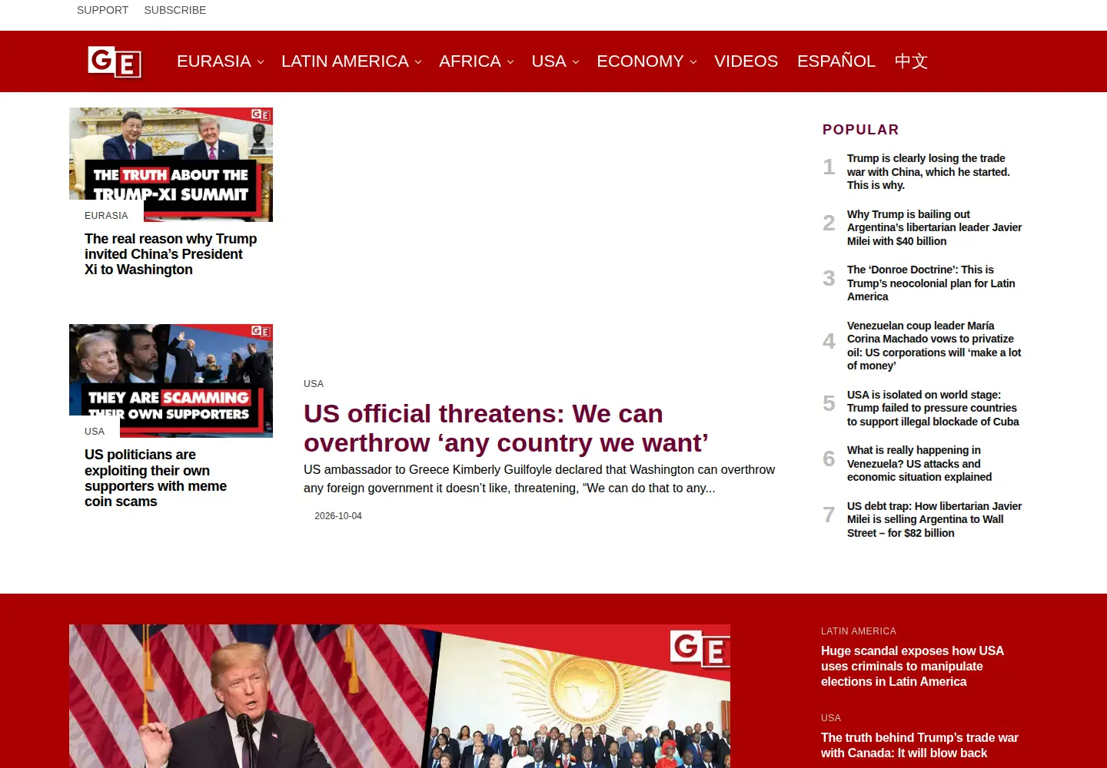Open the large Trump flag image

pyautogui.click(x=400, y=696)
